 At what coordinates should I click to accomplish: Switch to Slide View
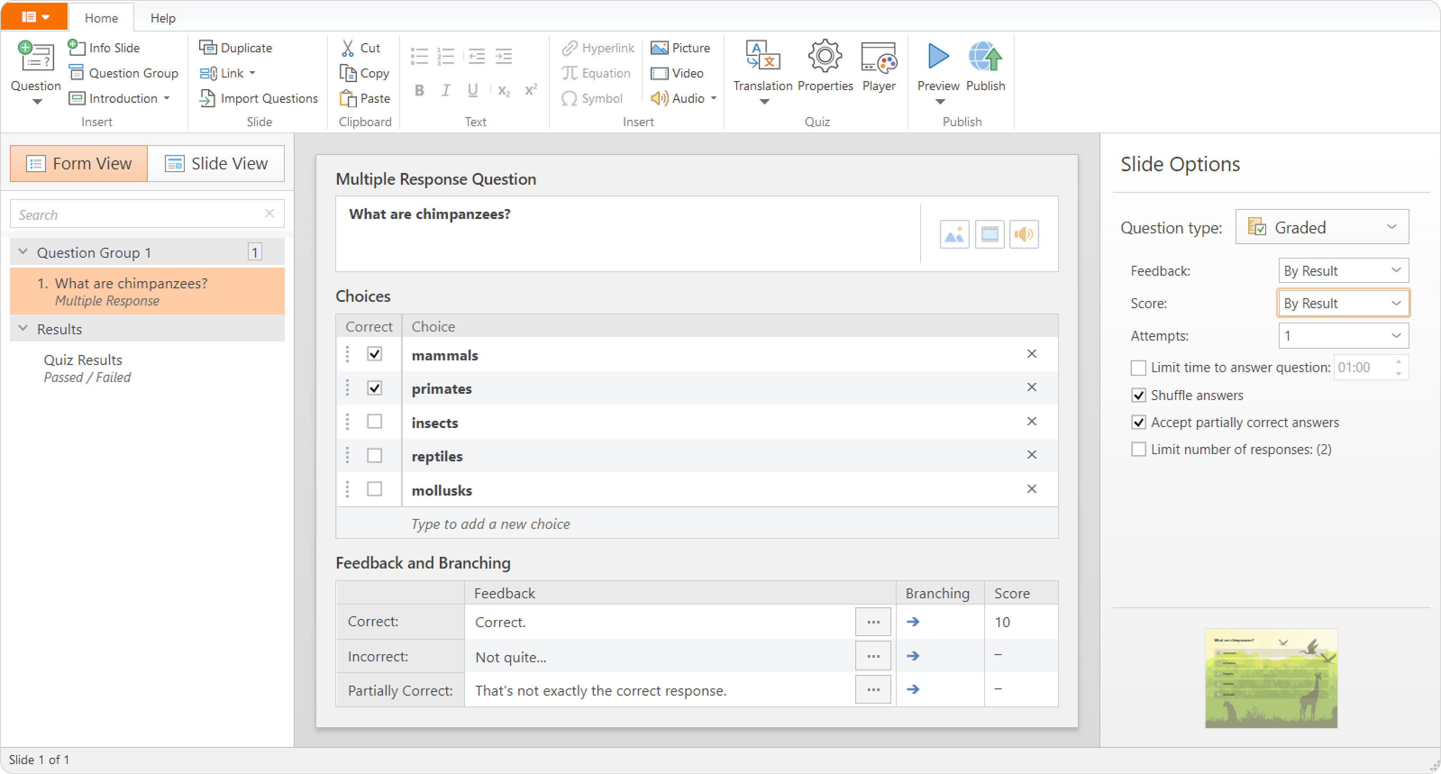[x=216, y=163]
